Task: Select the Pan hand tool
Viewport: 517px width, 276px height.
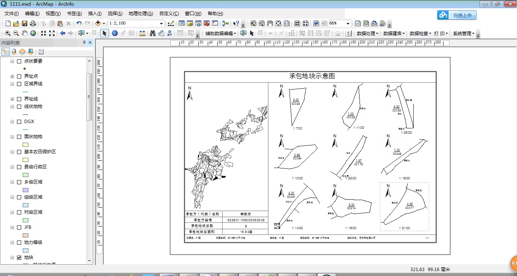Action: (x=25, y=33)
